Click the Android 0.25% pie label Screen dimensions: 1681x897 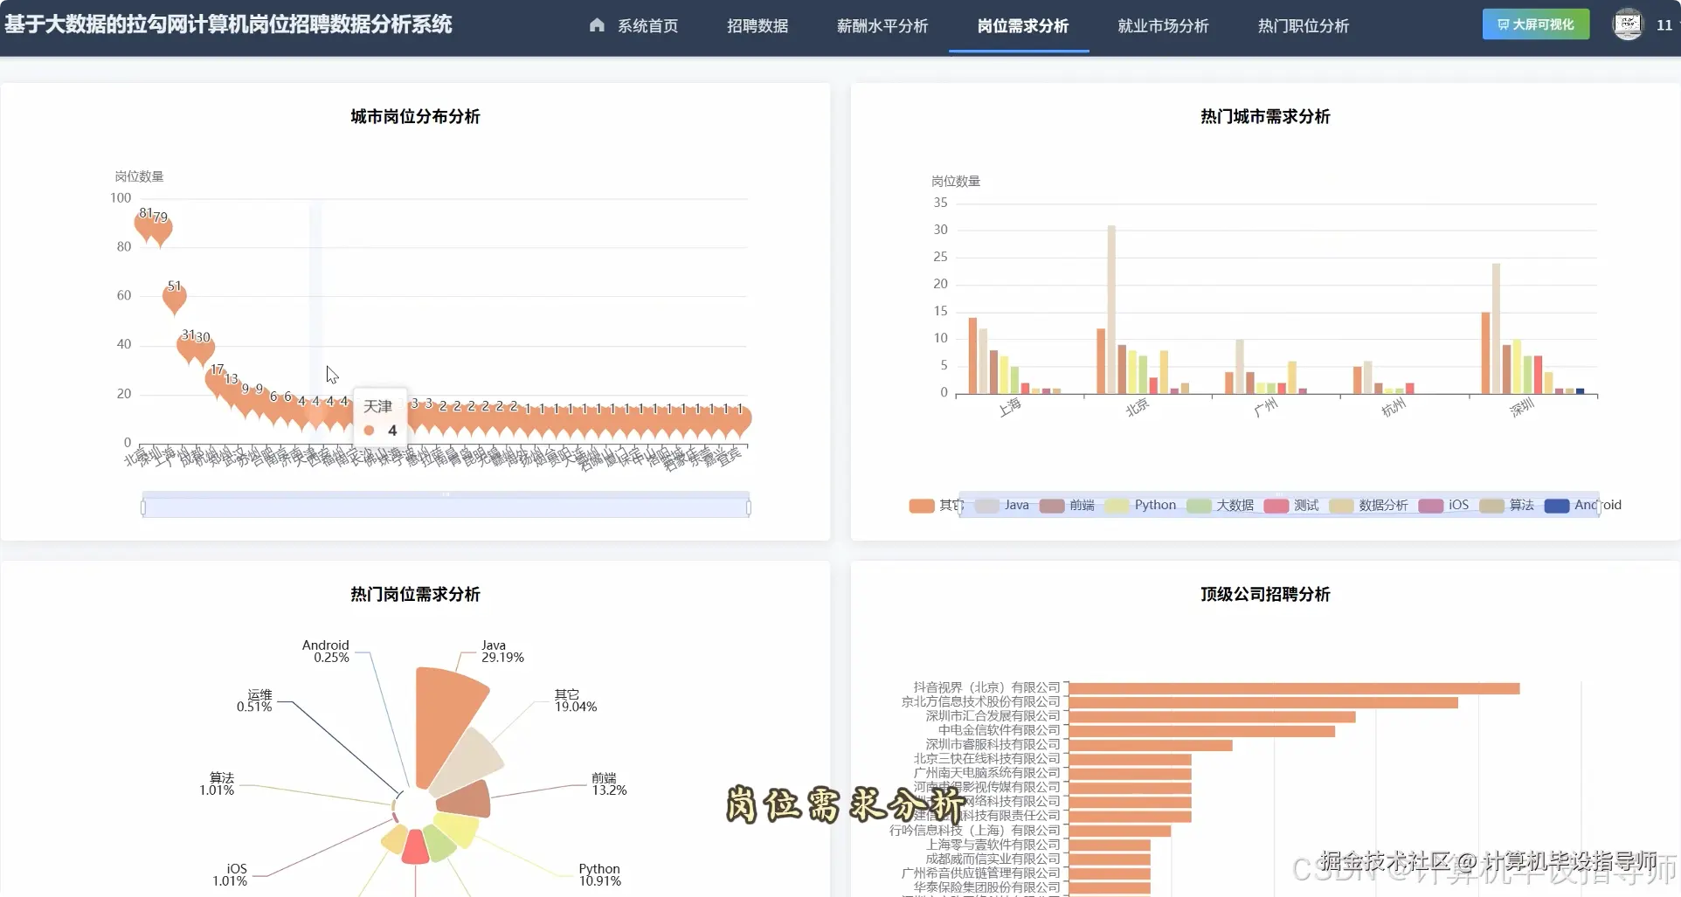[326, 652]
